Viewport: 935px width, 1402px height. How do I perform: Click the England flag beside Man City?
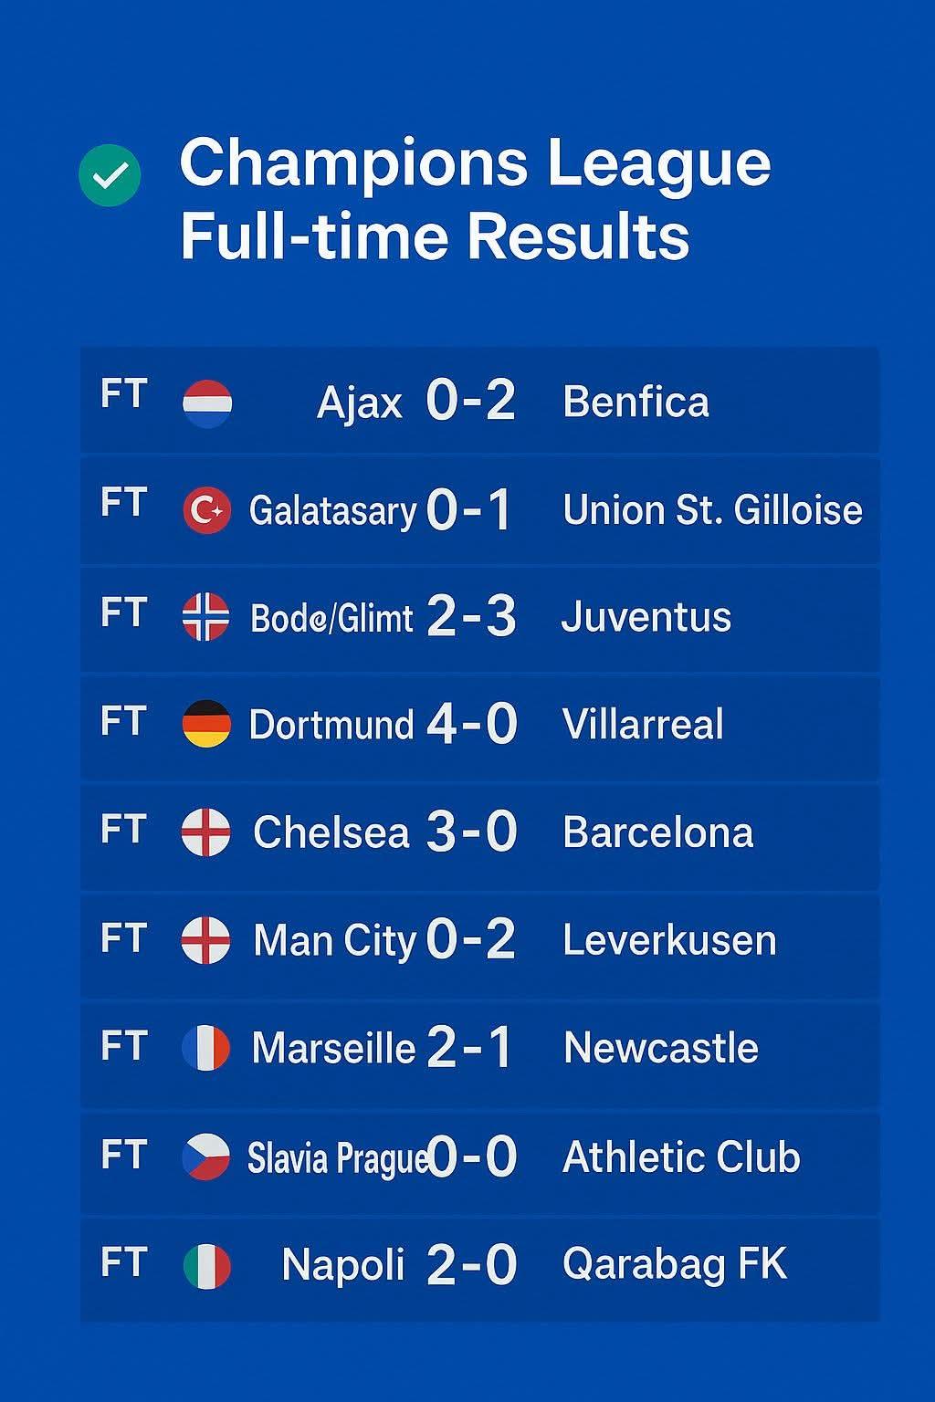coord(206,940)
